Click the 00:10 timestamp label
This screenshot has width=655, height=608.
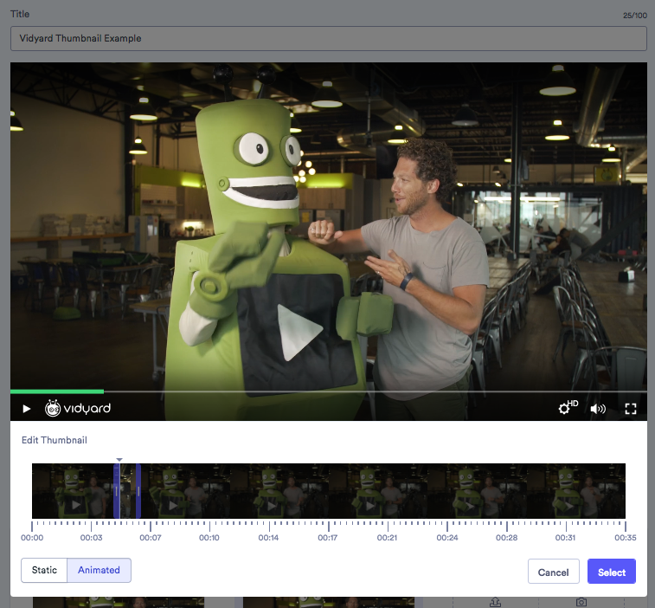click(209, 537)
